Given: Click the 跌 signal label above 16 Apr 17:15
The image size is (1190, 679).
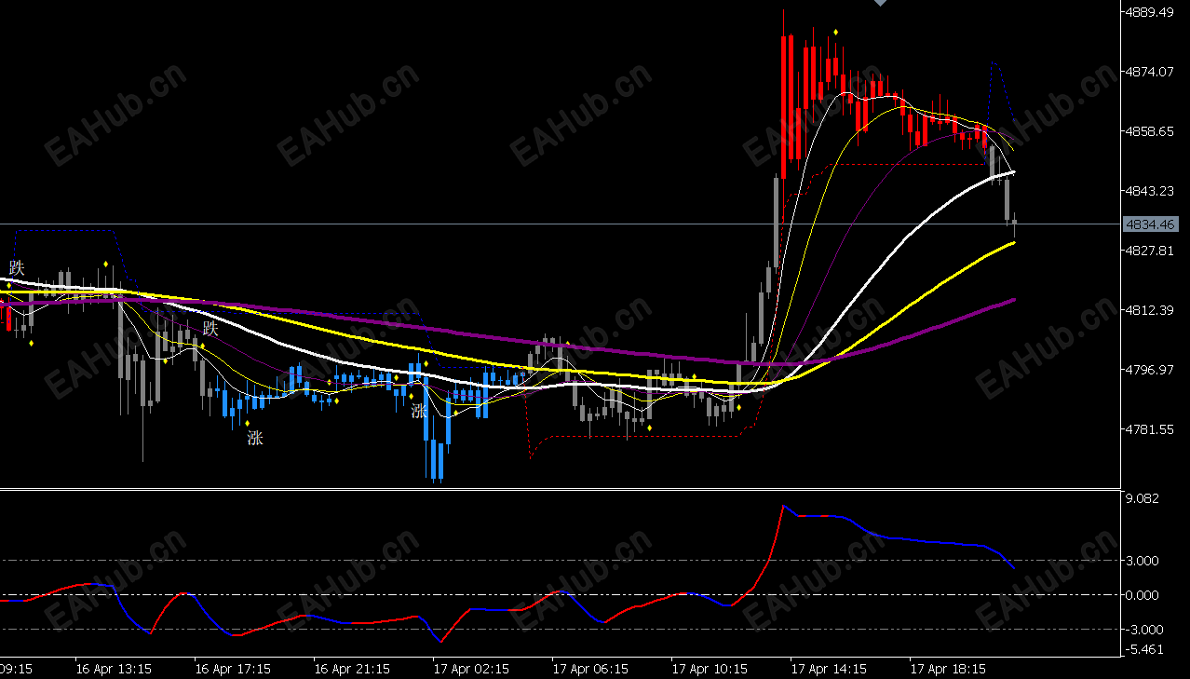Looking at the screenshot, I should coord(210,329).
